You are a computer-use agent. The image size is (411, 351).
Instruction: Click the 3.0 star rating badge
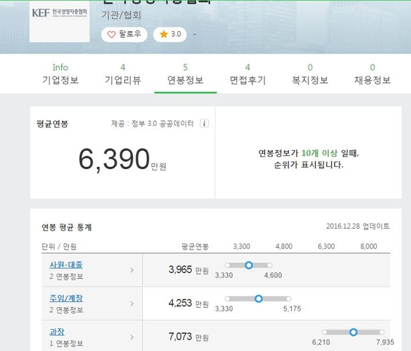tap(170, 34)
